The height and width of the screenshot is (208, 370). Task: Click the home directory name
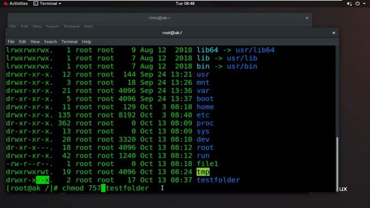(x=205, y=107)
